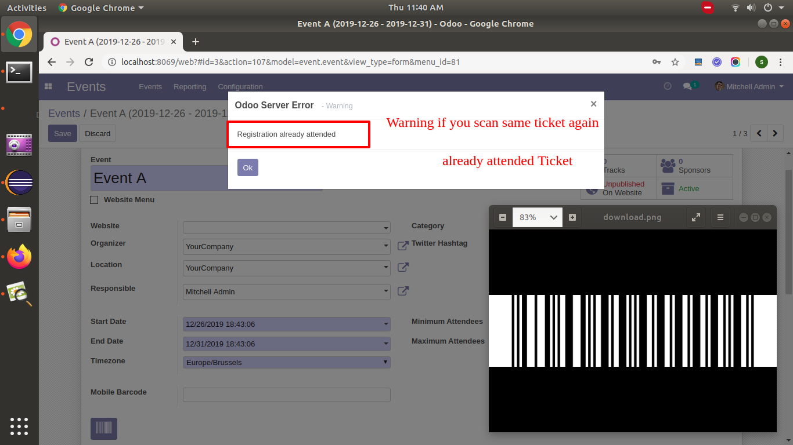Open Files manager from the dock
The image size is (793, 445).
(19, 220)
